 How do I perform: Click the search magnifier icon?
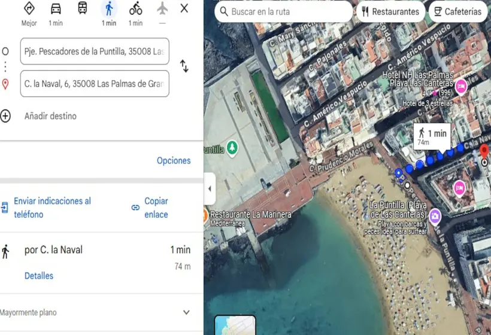pos(223,11)
